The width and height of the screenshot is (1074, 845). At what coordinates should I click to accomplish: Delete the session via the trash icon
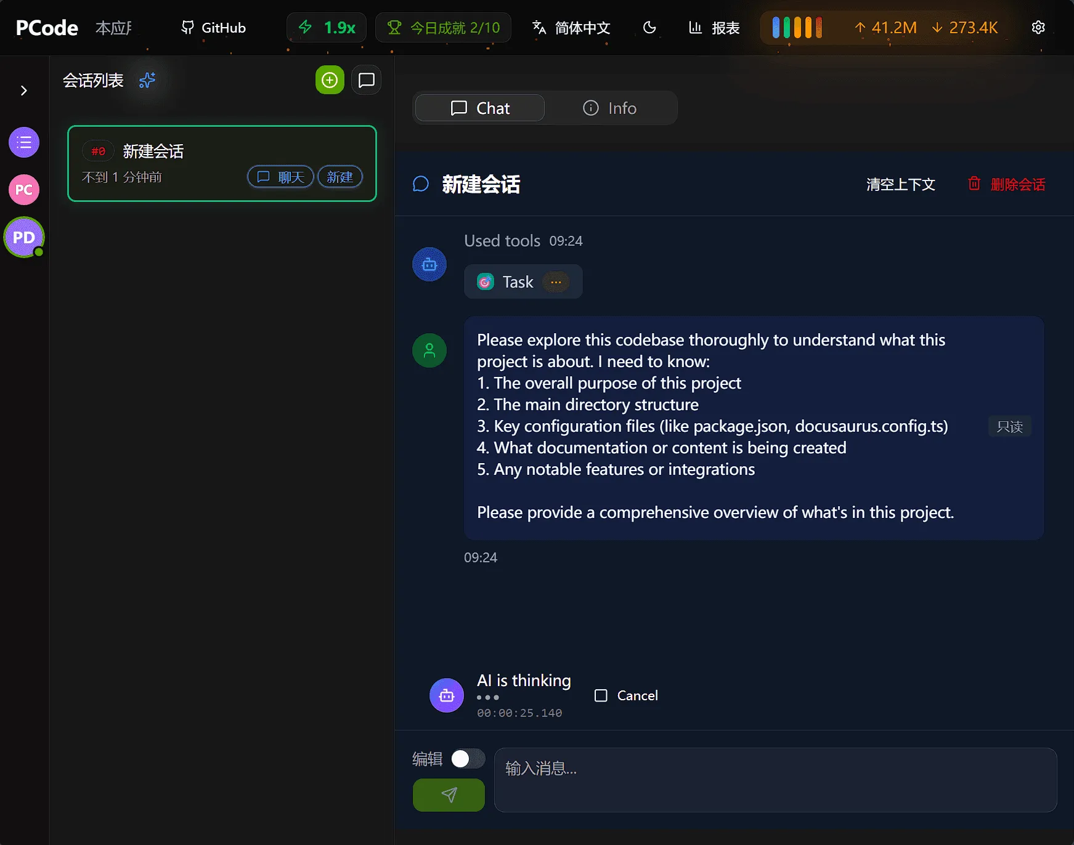(974, 184)
